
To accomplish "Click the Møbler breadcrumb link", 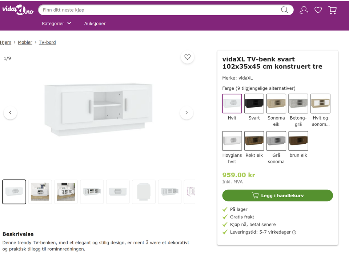I will click(x=25, y=43).
